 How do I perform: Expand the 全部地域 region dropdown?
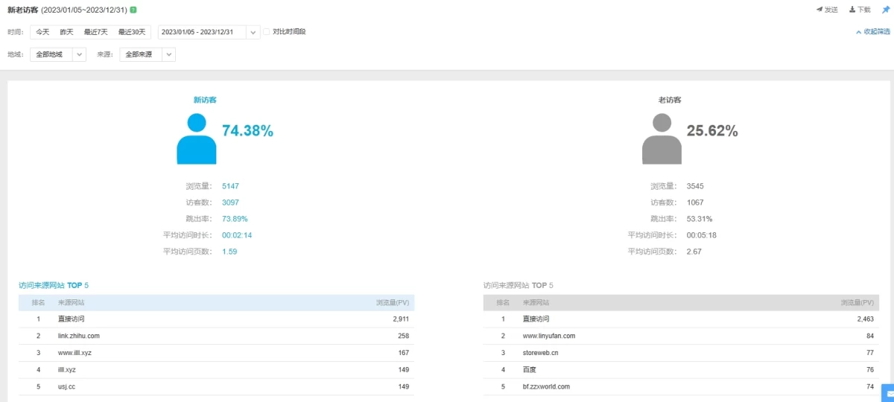[80, 54]
